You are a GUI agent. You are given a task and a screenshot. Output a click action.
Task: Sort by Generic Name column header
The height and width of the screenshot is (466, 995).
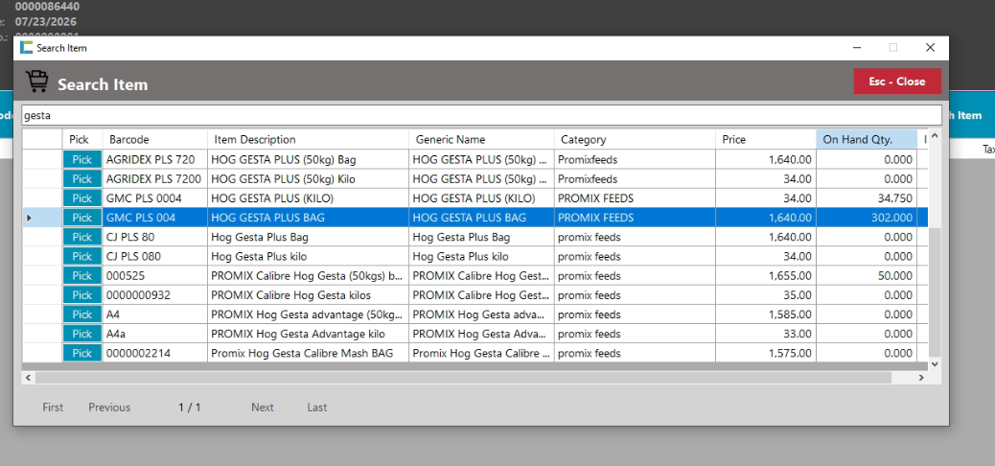(481, 140)
